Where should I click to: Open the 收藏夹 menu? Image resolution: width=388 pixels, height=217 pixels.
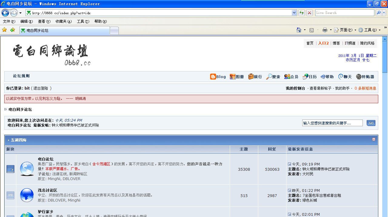click(x=63, y=21)
